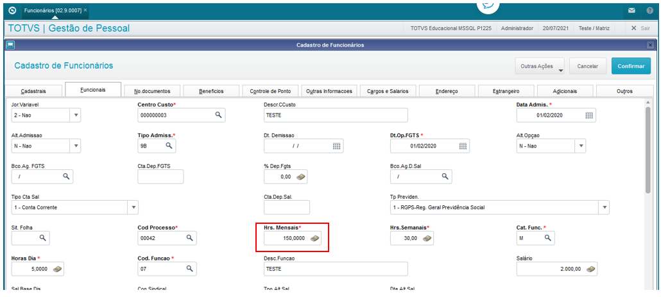Switch to the Adicionais tab
Image resolution: width=661 pixels, height=297 pixels.
coord(565,91)
